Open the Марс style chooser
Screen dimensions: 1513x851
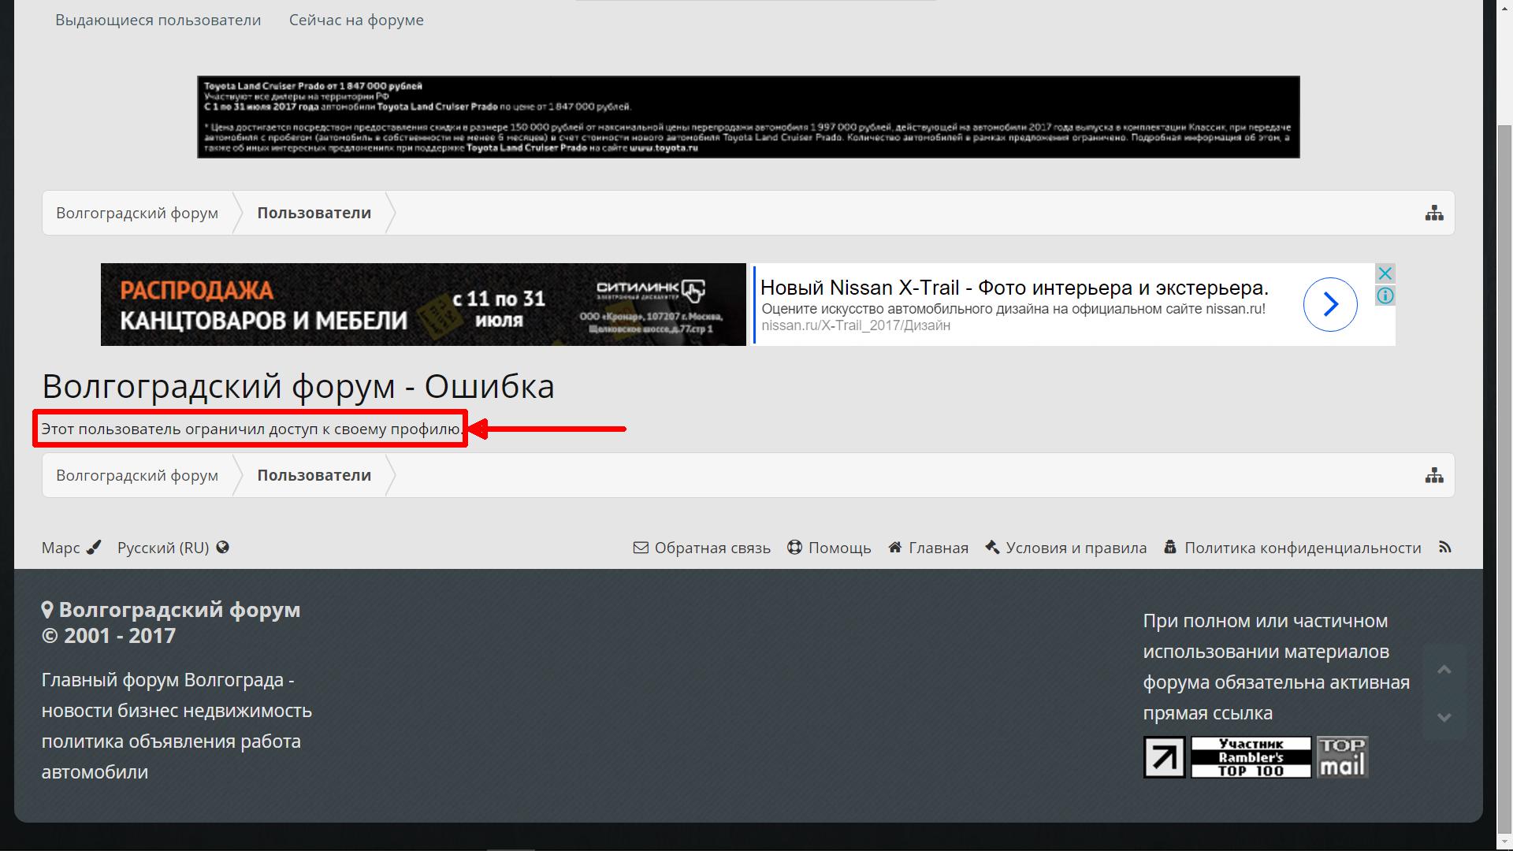click(70, 548)
